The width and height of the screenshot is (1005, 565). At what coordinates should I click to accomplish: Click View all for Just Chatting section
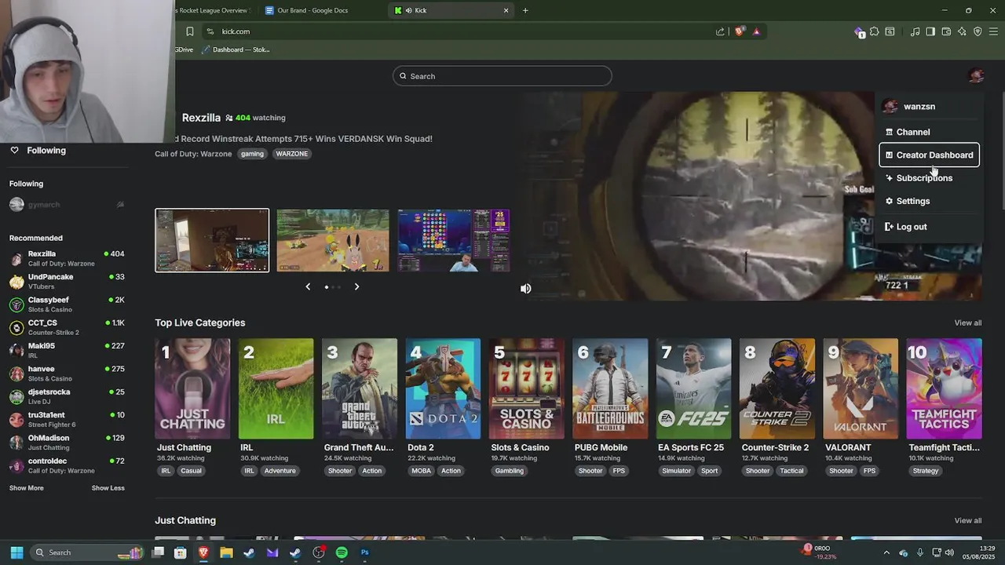(968, 521)
